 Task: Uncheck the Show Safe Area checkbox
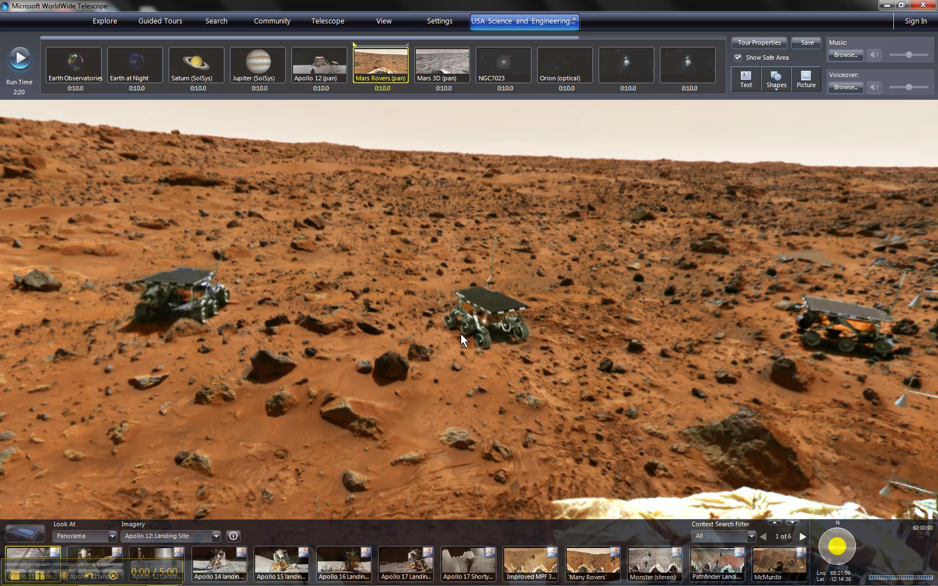point(738,57)
